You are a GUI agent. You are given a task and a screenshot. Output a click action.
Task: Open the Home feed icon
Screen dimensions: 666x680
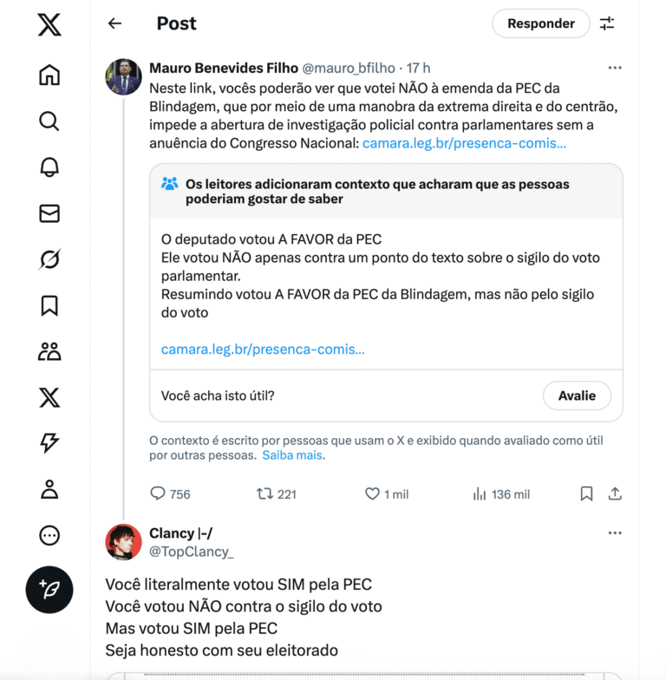pyautogui.click(x=49, y=75)
